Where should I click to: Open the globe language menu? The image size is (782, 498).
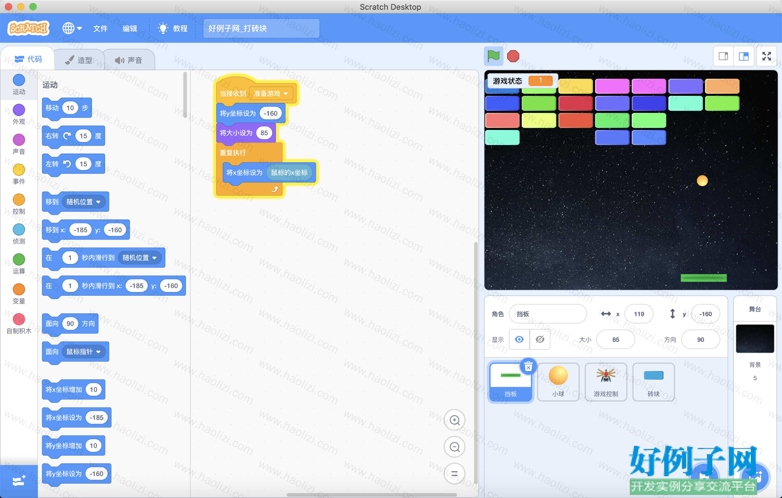[x=72, y=28]
